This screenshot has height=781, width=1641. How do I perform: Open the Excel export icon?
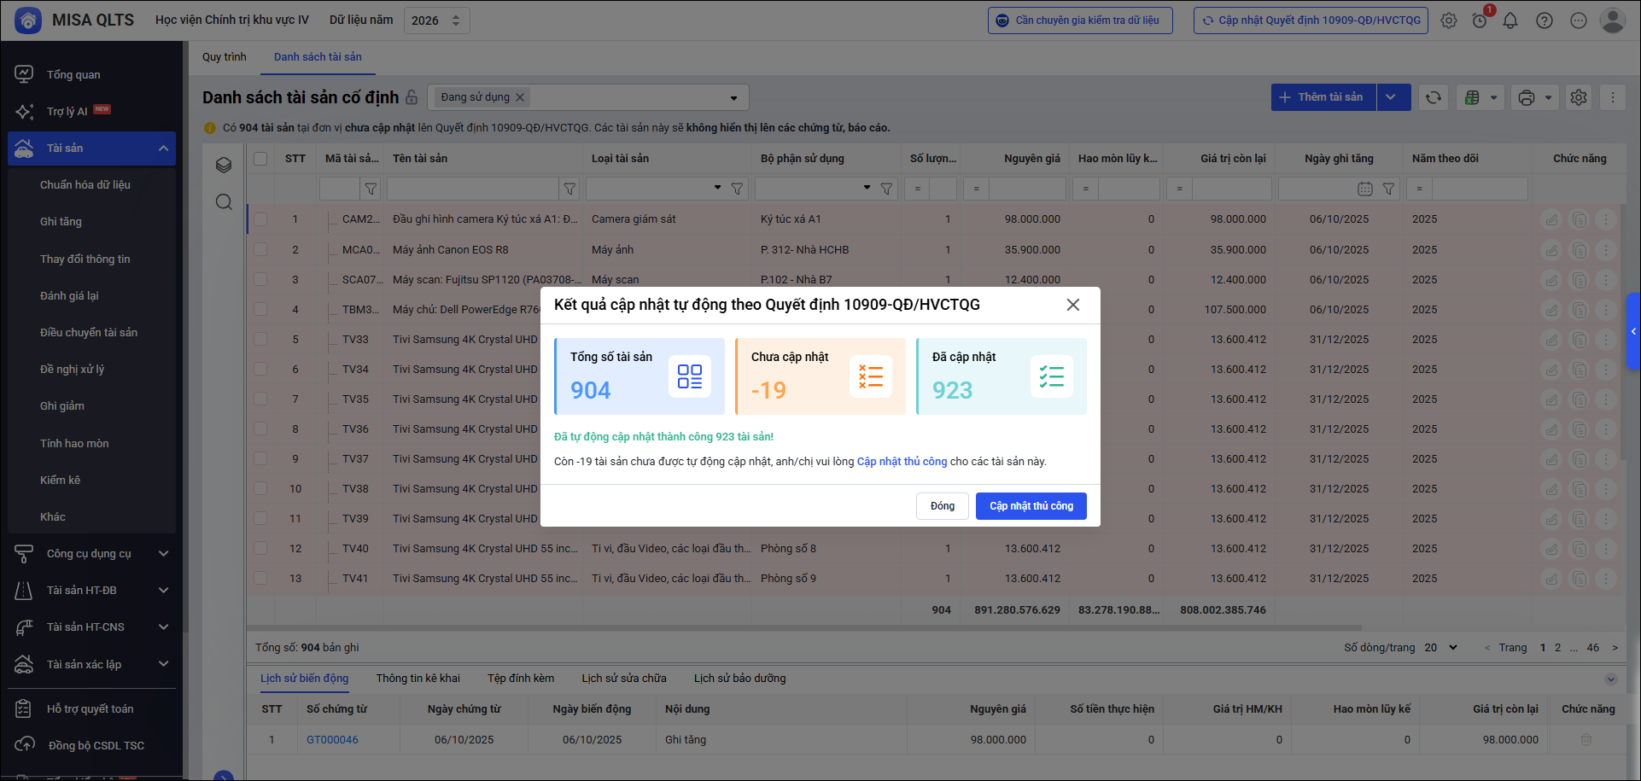coord(1472,97)
